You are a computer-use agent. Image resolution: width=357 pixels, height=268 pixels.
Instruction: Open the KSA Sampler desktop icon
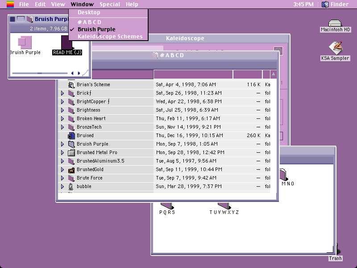(335, 48)
